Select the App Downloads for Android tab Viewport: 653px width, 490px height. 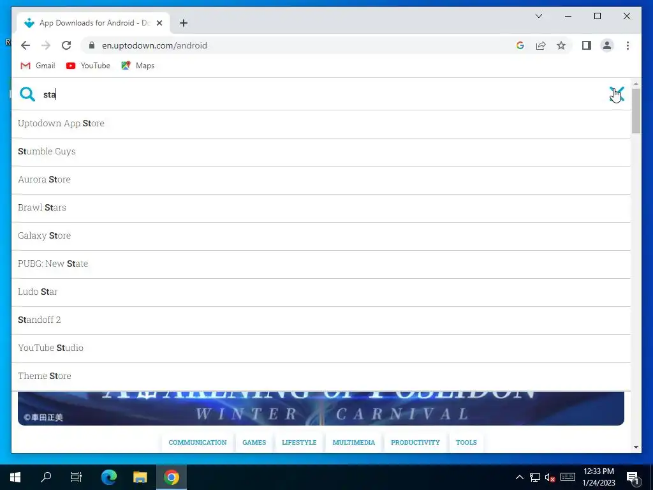tap(93, 23)
